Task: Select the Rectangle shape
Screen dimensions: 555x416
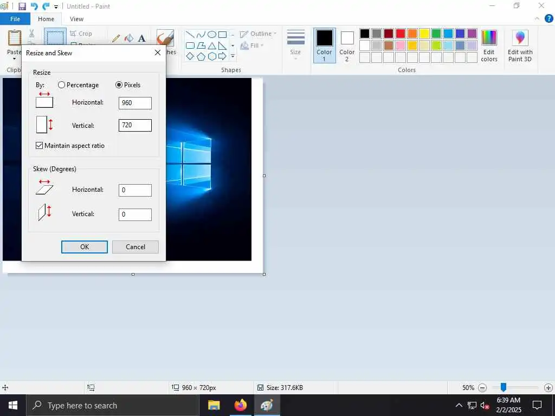Action: tap(222, 35)
